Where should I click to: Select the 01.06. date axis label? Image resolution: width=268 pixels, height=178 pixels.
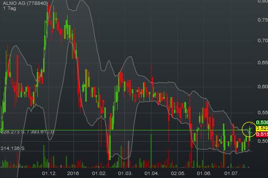[204, 174]
